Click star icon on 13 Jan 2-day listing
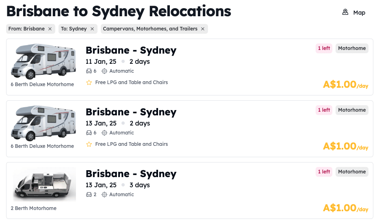The width and height of the screenshot is (377, 223). 89,144
